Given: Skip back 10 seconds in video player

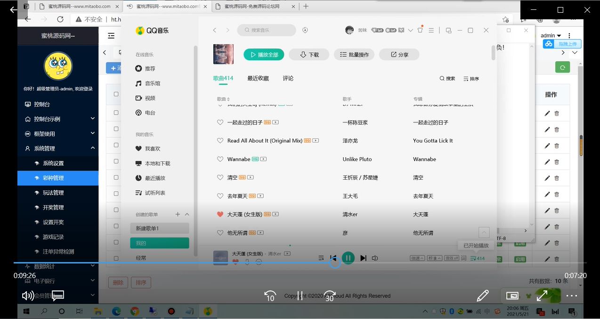Looking at the screenshot, I should click(270, 295).
